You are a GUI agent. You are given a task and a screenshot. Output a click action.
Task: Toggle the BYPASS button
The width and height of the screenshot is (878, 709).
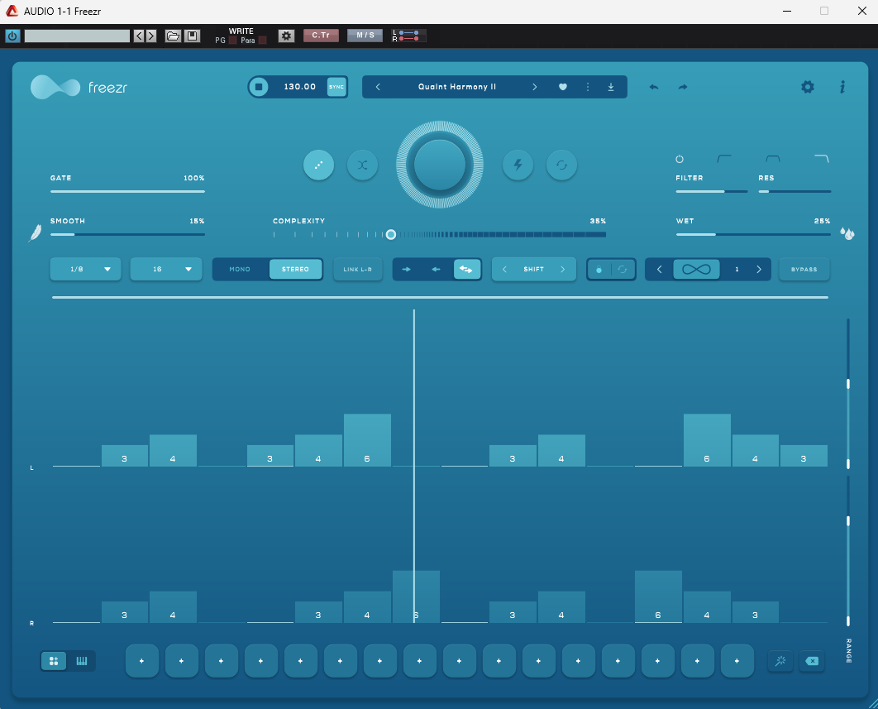tap(804, 270)
